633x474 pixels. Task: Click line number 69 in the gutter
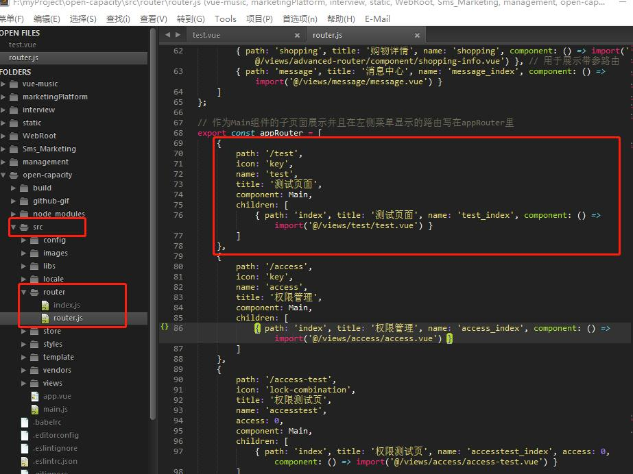point(178,143)
